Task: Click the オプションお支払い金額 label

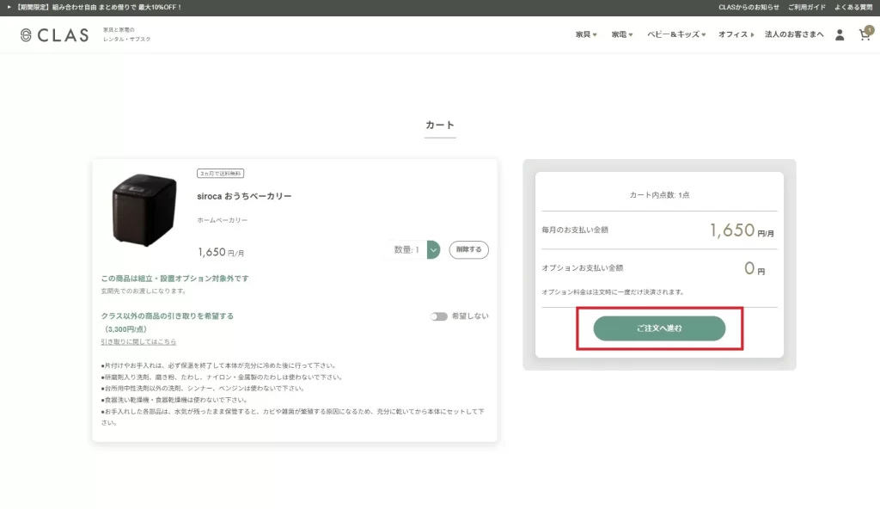Action: pyautogui.click(x=583, y=268)
